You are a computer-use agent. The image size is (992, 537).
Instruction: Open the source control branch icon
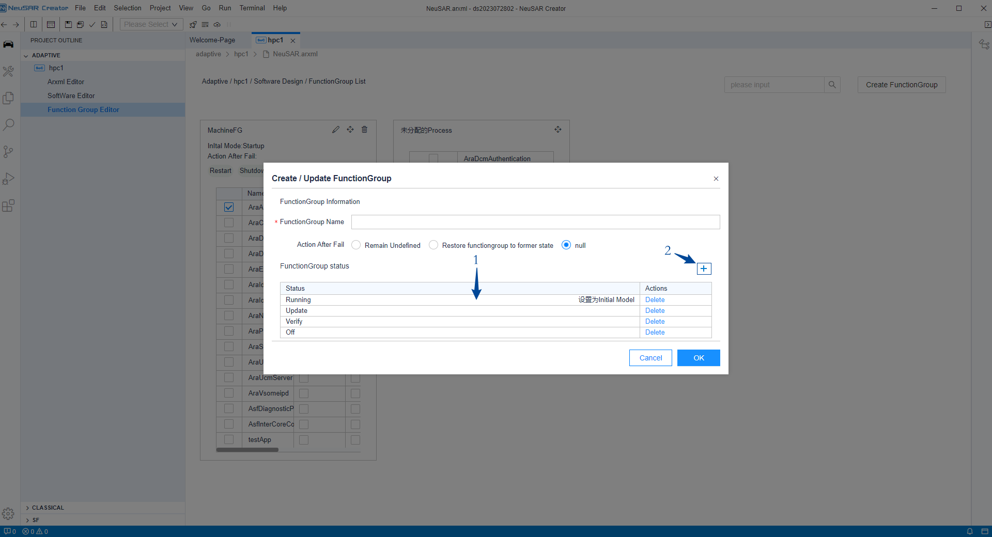[x=8, y=152]
